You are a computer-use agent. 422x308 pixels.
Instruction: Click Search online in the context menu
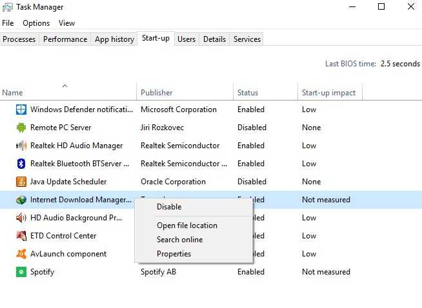(x=179, y=240)
